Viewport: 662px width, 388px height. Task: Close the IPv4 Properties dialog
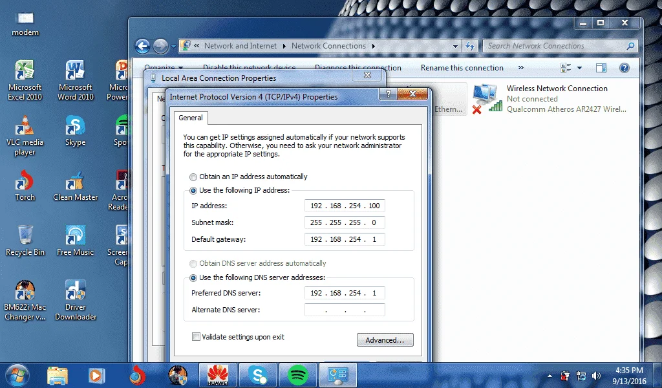(x=412, y=94)
